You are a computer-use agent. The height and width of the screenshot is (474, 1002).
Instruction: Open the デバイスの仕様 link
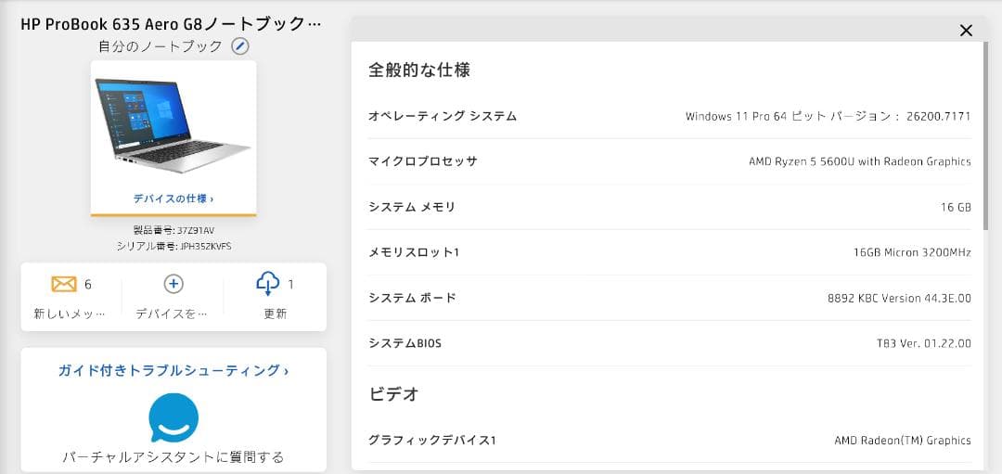173,199
